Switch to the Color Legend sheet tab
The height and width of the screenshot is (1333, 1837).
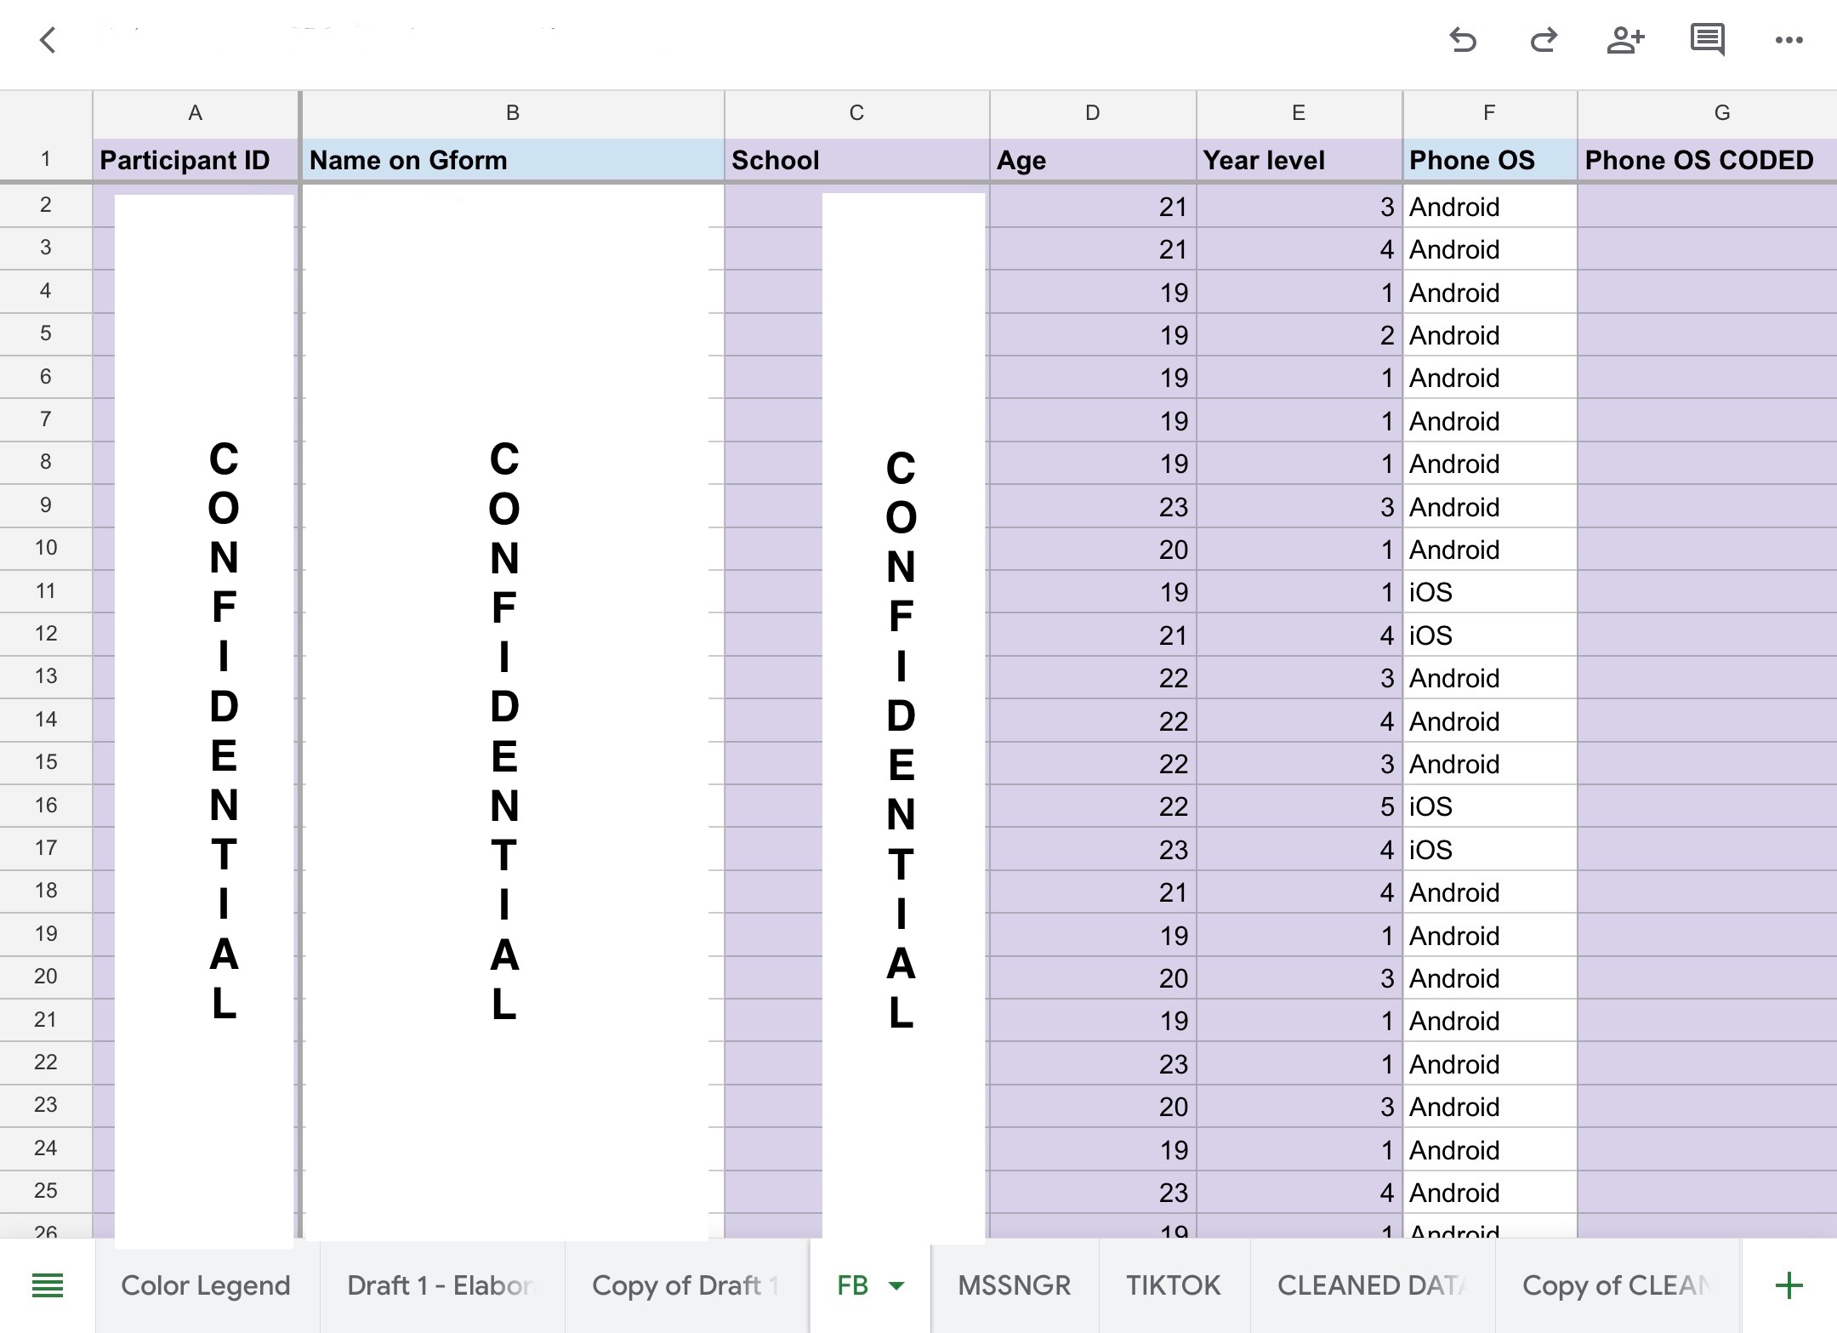click(x=206, y=1285)
